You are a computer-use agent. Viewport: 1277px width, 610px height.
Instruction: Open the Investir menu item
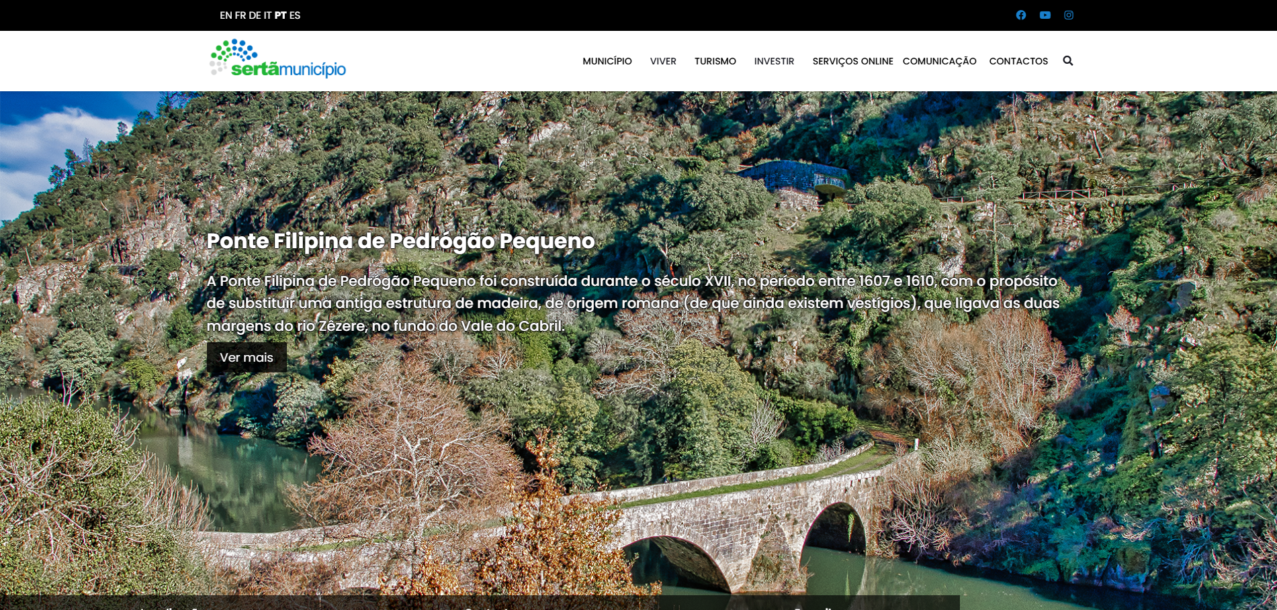[x=774, y=61]
